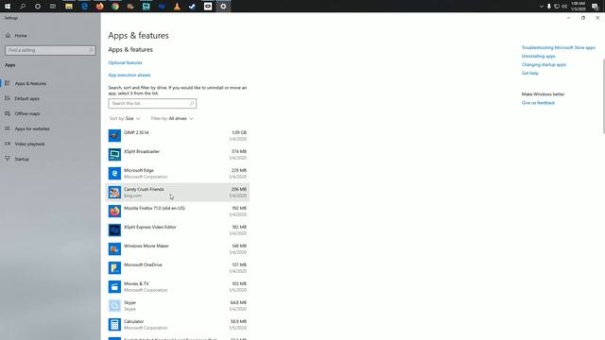
Task: Open volume control in system tray
Action: coord(564,7)
